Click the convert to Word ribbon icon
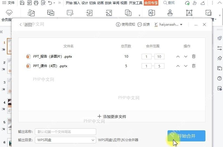The width and height of the screenshot is (223, 147). pyautogui.click(x=51, y=13)
